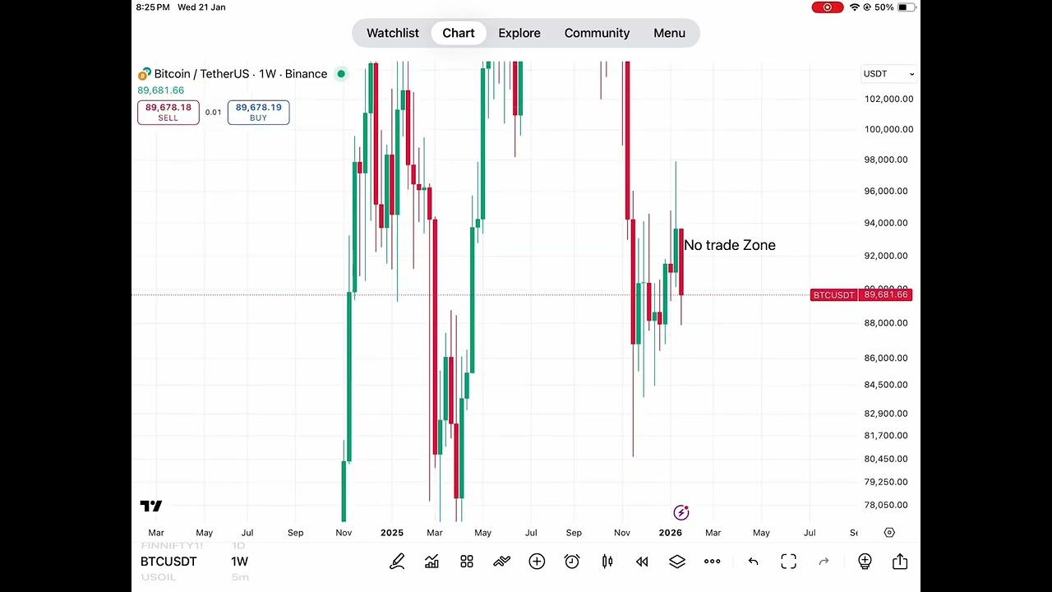Open the 1W interval selector
The image size is (1052, 592).
coord(239,562)
